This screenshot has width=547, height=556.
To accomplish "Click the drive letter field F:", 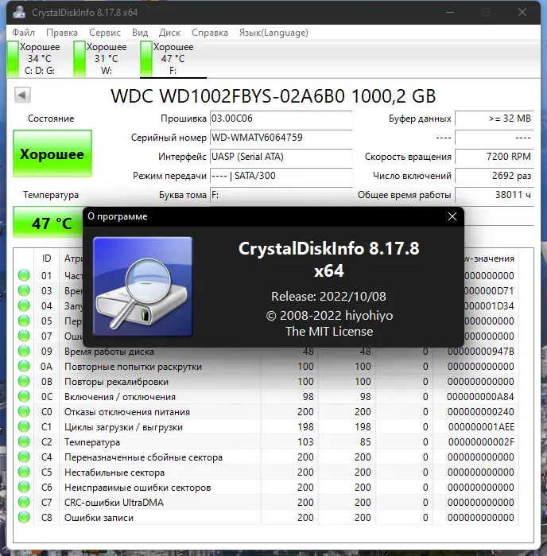I will 281,195.
